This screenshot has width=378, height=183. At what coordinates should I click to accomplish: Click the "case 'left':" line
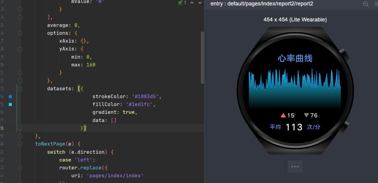(77, 160)
